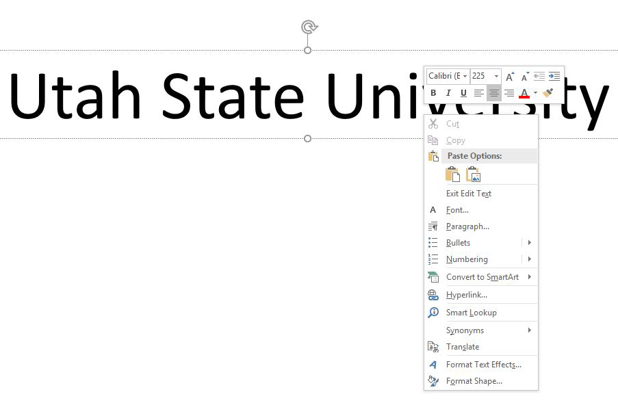Click the Font letter A icon

pyautogui.click(x=433, y=210)
